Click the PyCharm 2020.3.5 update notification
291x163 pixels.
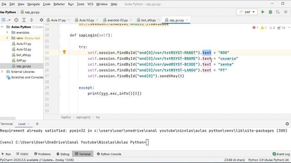point(37,160)
